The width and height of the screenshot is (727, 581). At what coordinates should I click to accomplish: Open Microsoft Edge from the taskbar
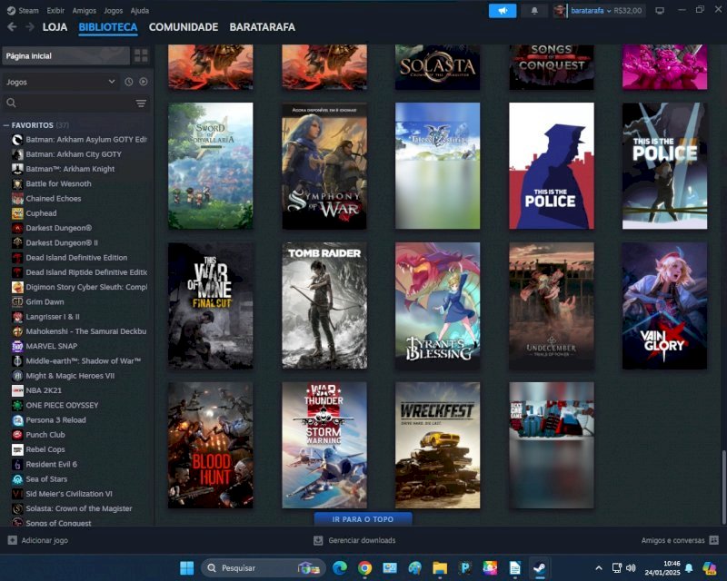tap(340, 567)
